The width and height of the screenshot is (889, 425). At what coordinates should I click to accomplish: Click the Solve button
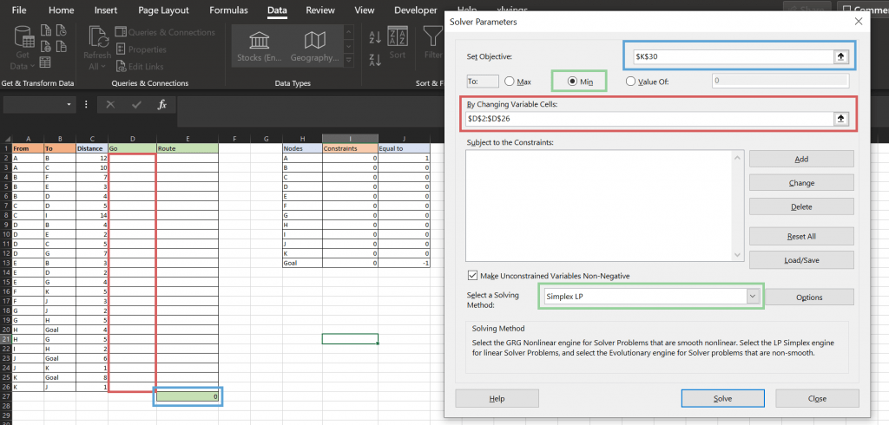[x=722, y=398]
